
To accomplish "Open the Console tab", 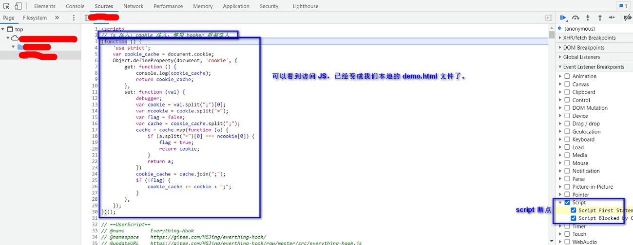I will tap(75, 6).
